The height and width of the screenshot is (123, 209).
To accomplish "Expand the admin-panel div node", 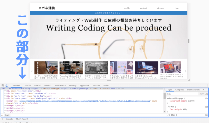I will click(5, 98).
